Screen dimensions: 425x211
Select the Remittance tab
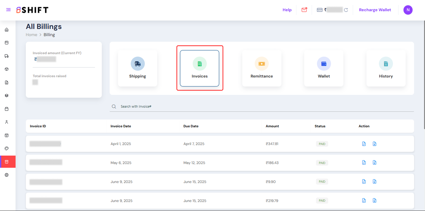262,68
